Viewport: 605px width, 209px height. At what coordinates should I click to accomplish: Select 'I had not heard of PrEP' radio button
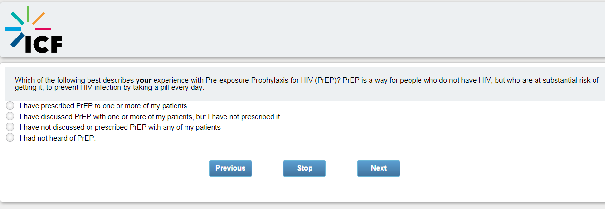[10, 138]
